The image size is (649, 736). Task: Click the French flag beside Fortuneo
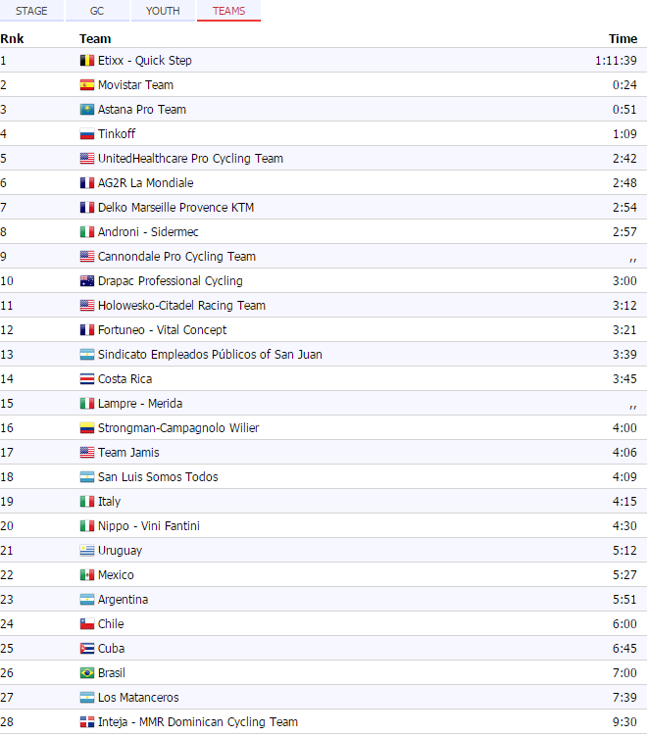click(x=87, y=330)
